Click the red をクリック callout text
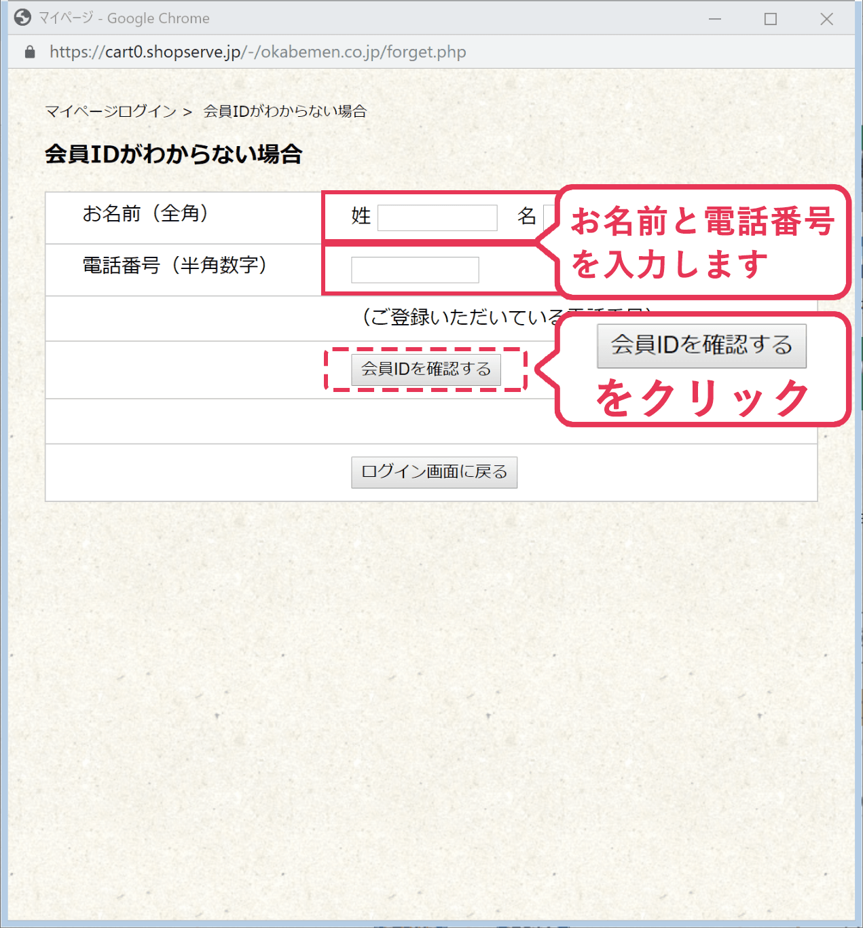The image size is (863, 928). (x=702, y=398)
